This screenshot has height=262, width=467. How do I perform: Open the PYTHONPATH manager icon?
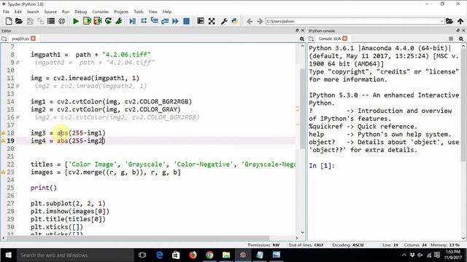coord(235,21)
